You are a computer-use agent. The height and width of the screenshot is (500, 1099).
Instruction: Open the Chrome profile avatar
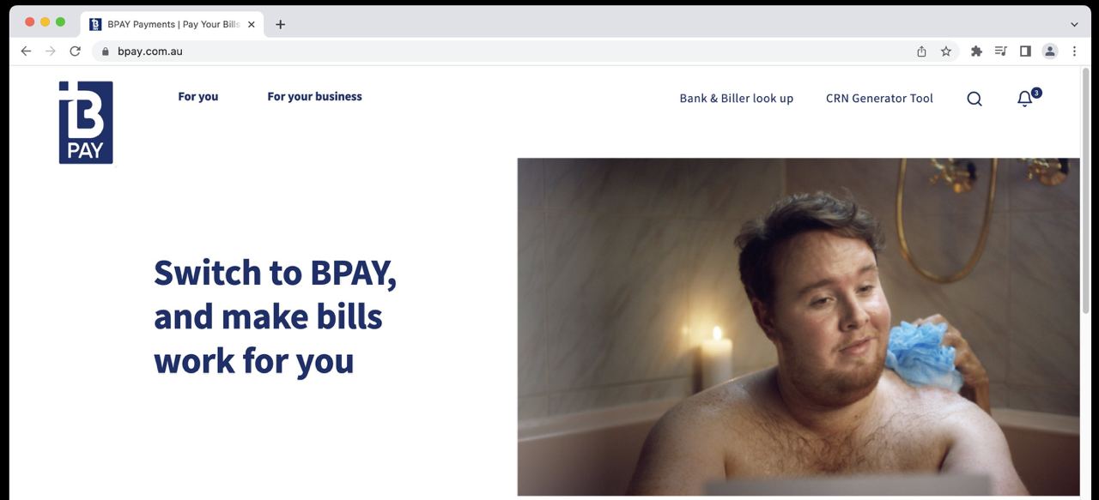pos(1050,51)
